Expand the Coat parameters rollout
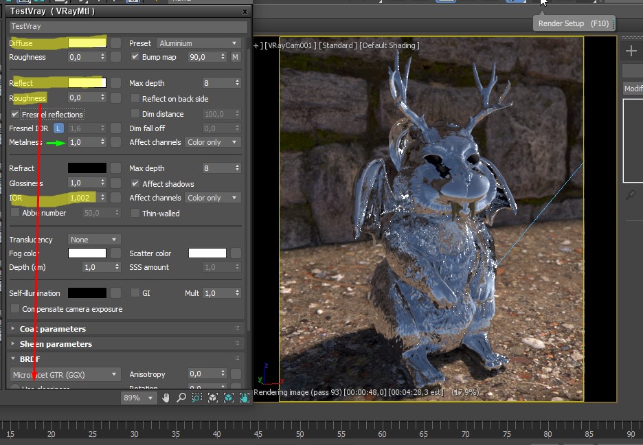643x445 pixels. coord(53,329)
